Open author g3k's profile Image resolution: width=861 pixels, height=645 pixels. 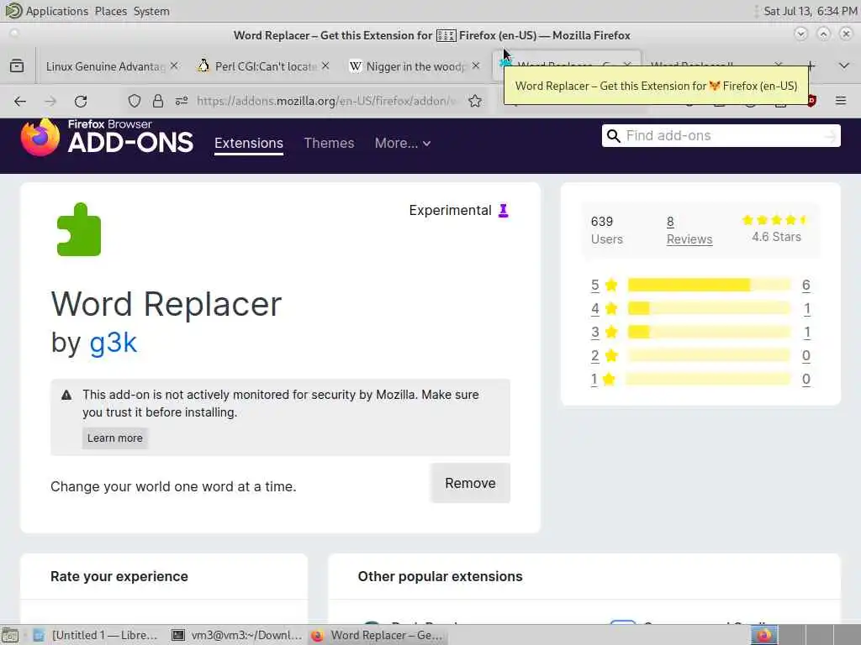pos(114,343)
